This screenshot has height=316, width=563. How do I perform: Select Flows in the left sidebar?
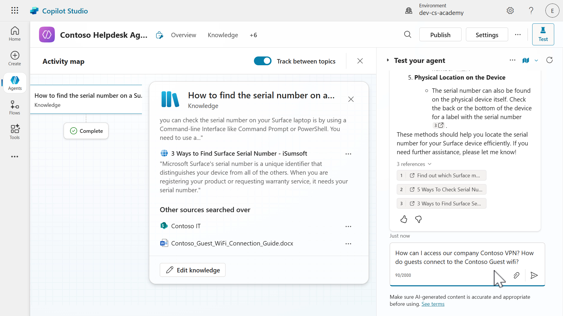click(x=14, y=107)
